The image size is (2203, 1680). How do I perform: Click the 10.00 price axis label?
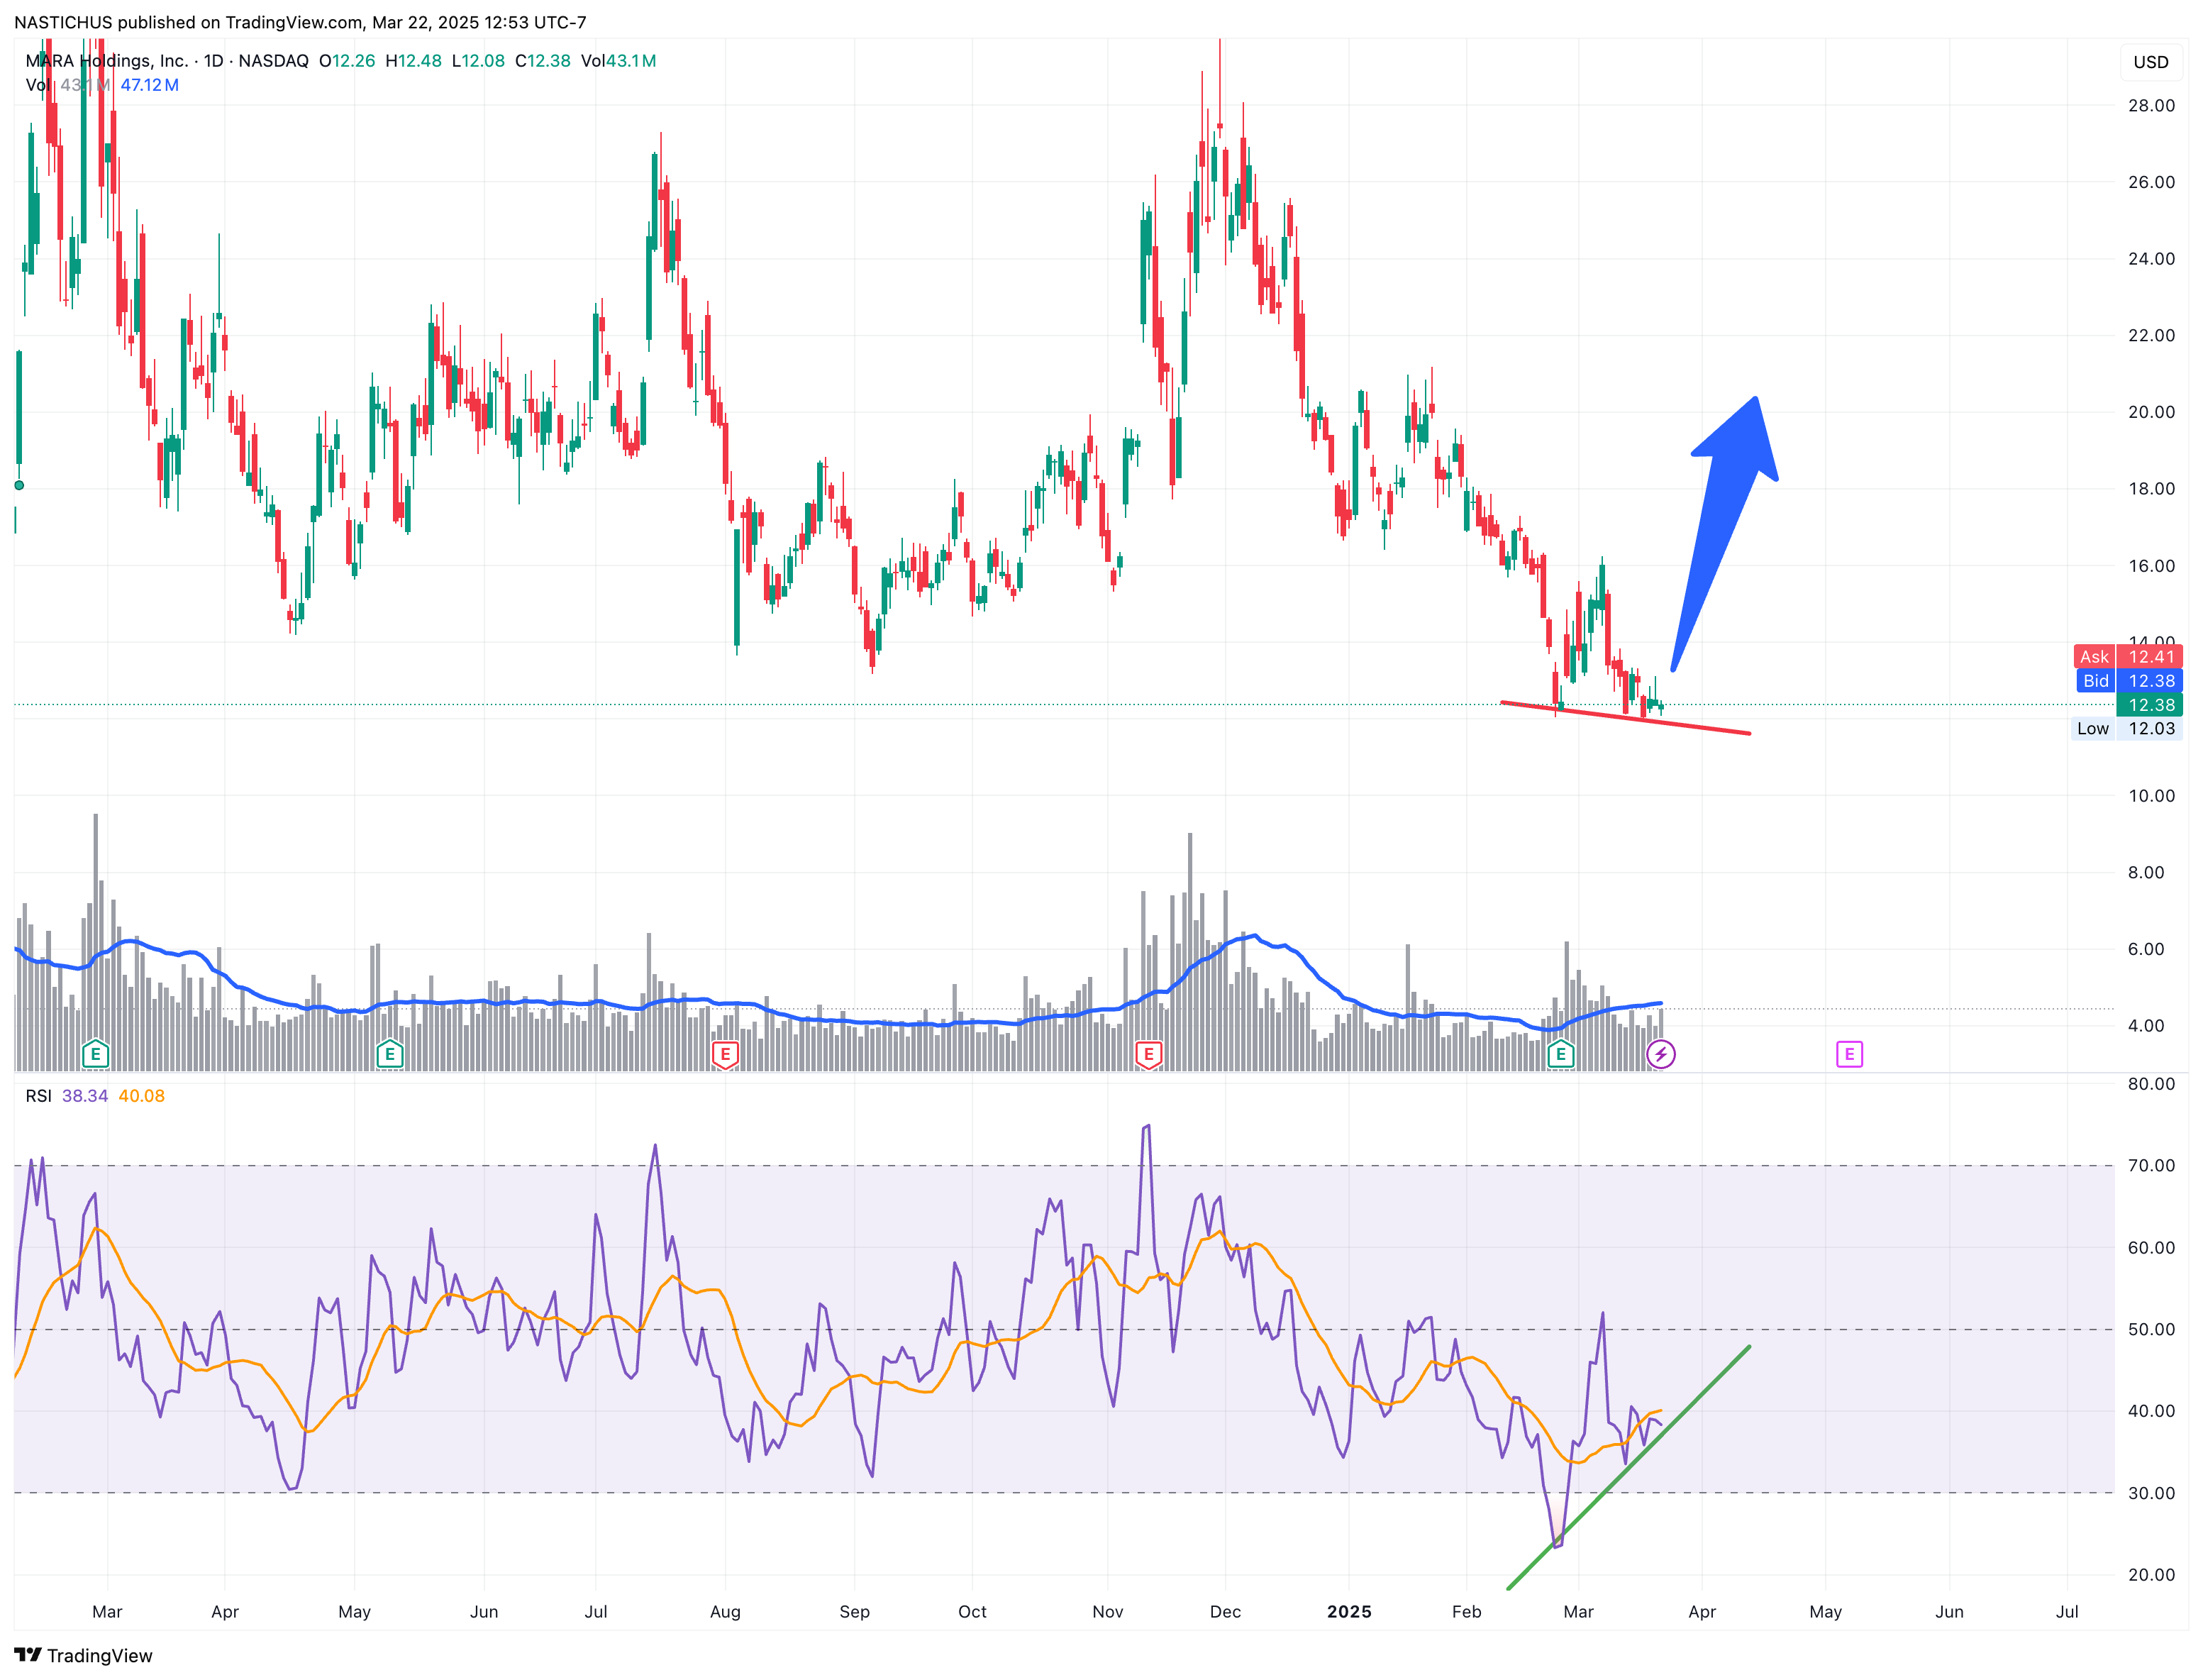pyautogui.click(x=2151, y=796)
